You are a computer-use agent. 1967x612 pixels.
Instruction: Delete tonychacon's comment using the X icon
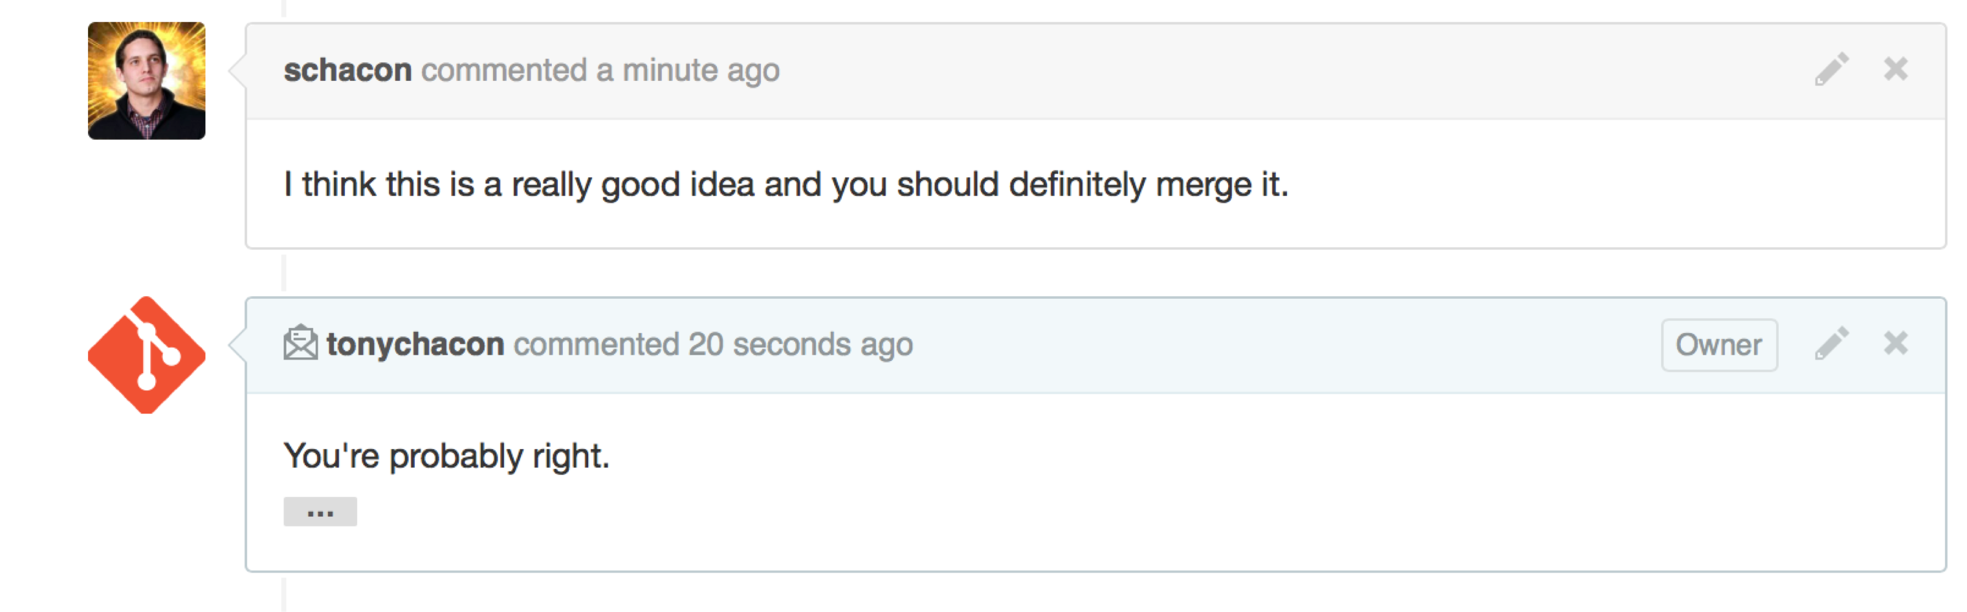(1895, 344)
